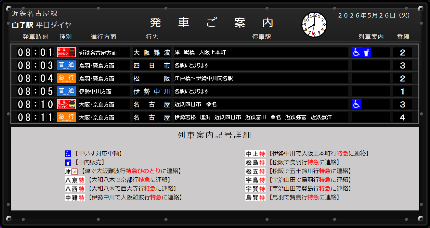
Task: Click the 進行方面 column header
Action: click(x=103, y=37)
